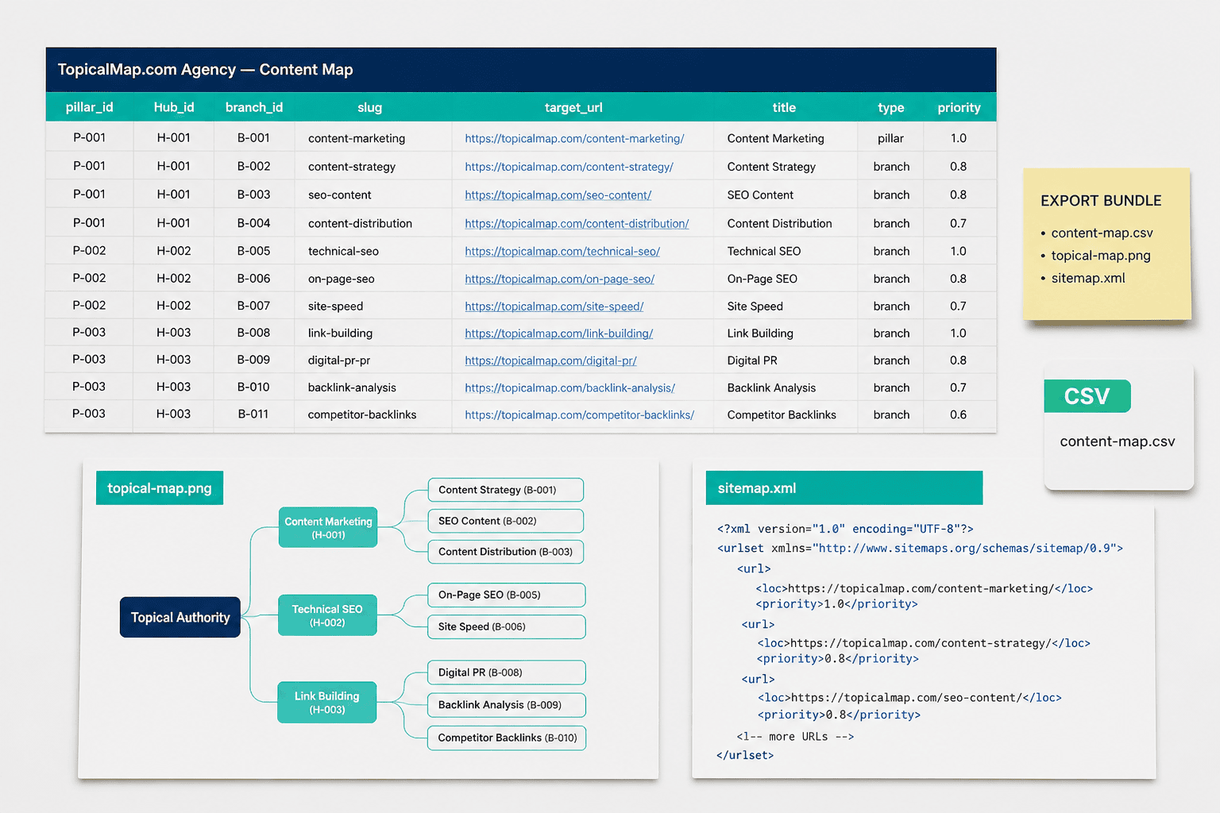This screenshot has height=813, width=1220.
Task: Click the green CSV file badge
Action: tap(1087, 395)
